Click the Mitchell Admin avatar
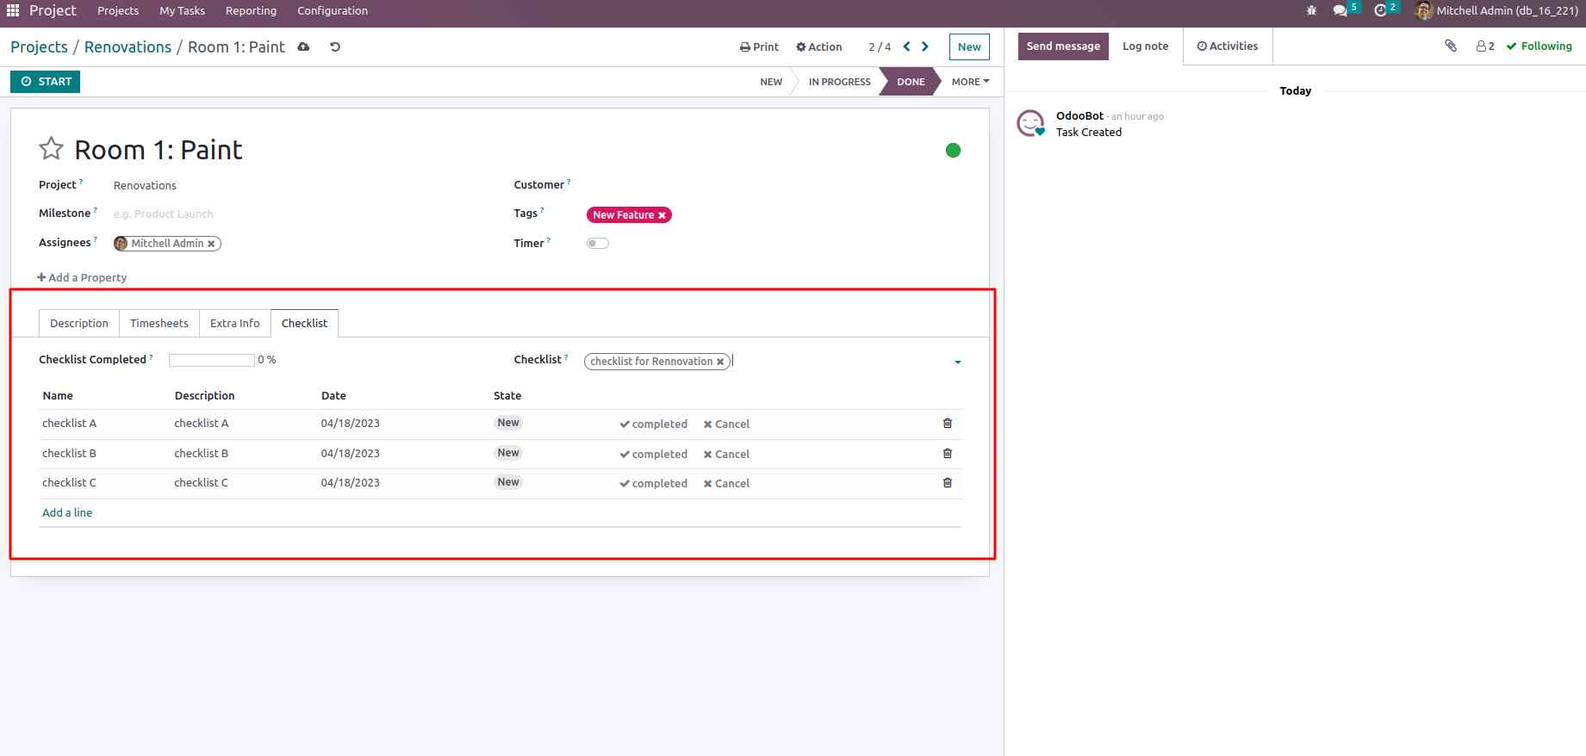Screen dimensions: 1586x756 [1423, 10]
